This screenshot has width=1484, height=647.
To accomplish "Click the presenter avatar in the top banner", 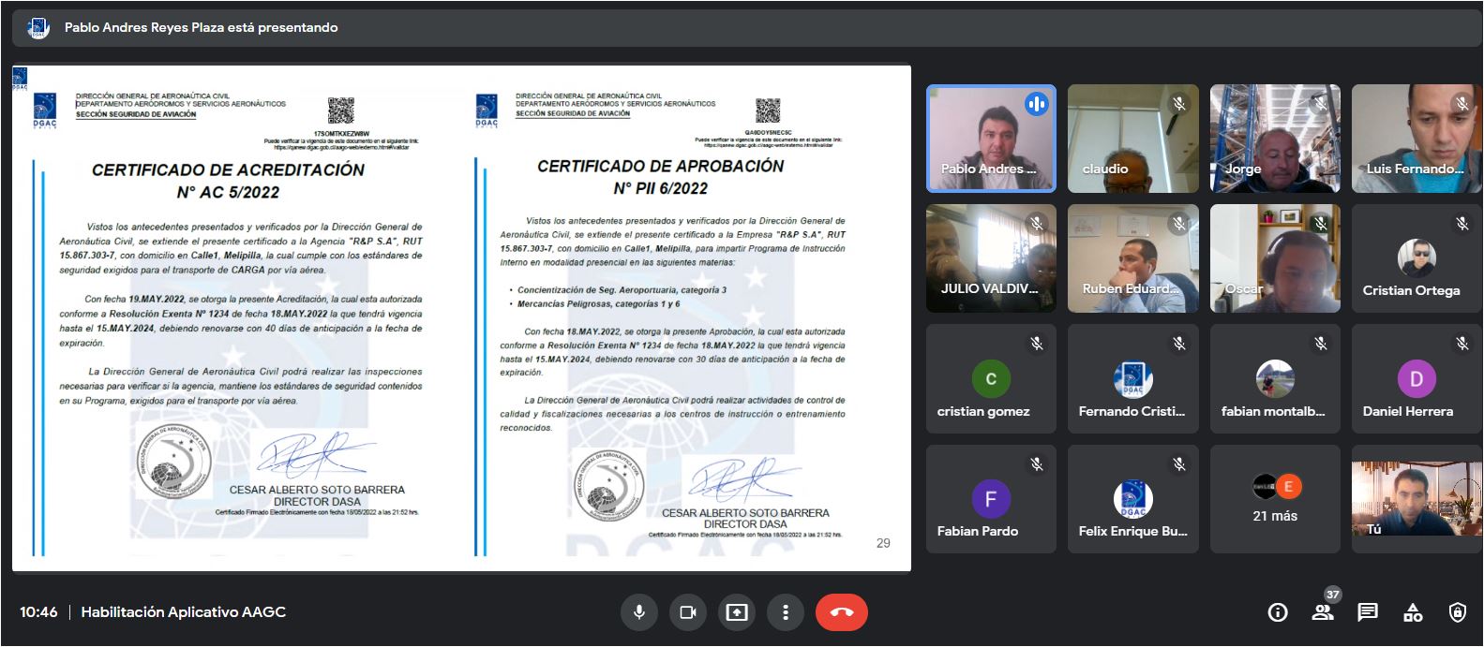I will [x=38, y=28].
